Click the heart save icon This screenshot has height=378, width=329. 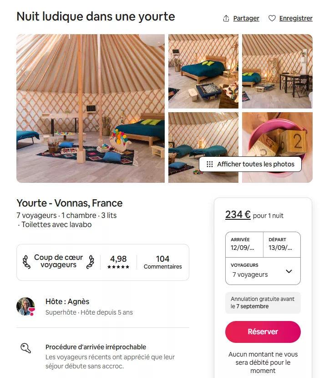[x=272, y=18]
